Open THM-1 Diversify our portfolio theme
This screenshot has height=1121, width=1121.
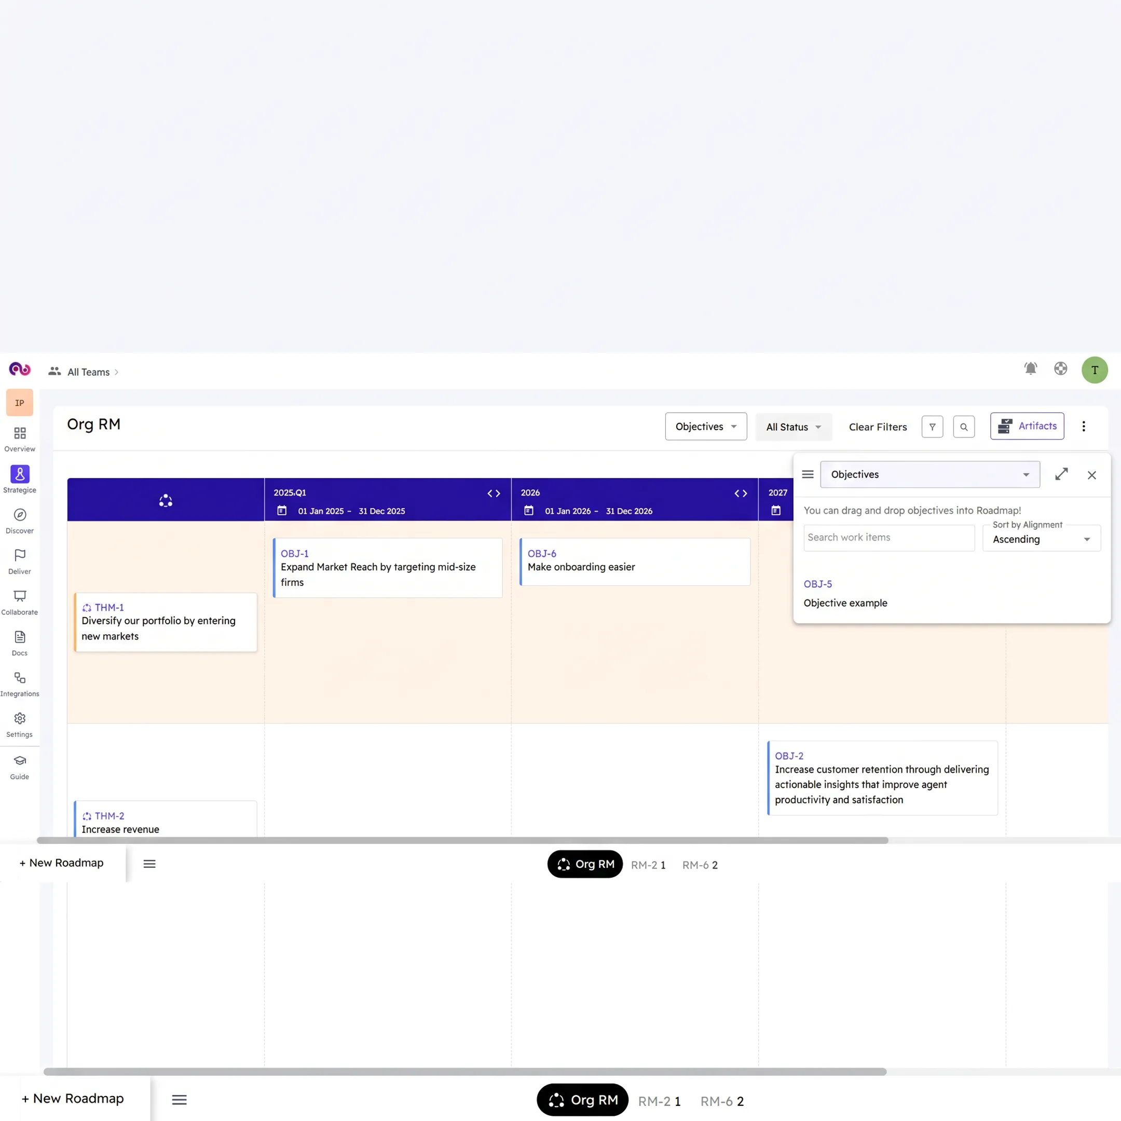166,622
